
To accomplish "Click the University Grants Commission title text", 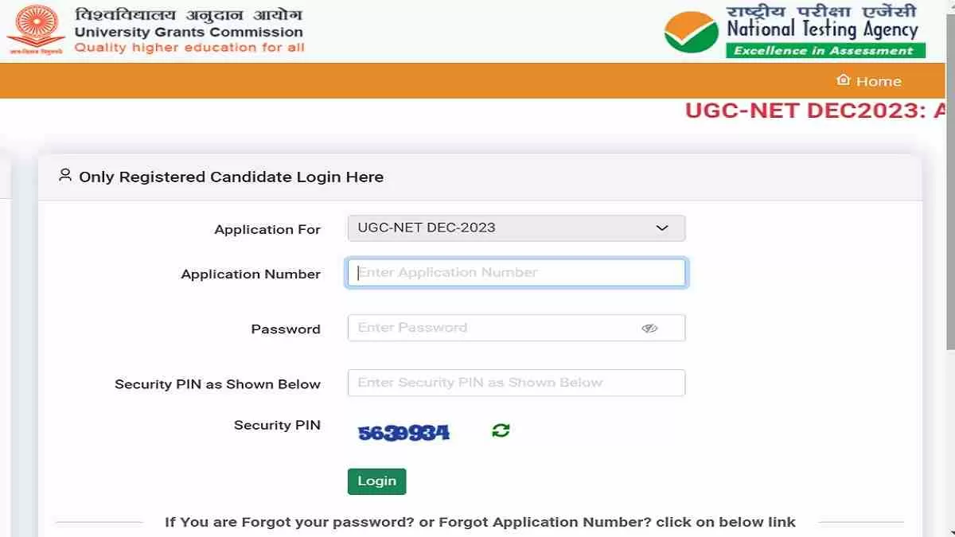I will (189, 33).
